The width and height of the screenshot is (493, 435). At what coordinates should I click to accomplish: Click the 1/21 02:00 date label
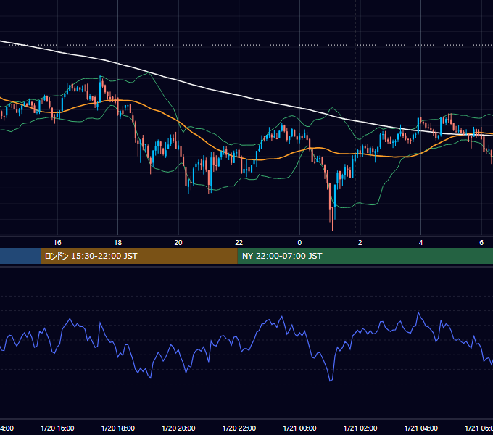(x=360, y=428)
